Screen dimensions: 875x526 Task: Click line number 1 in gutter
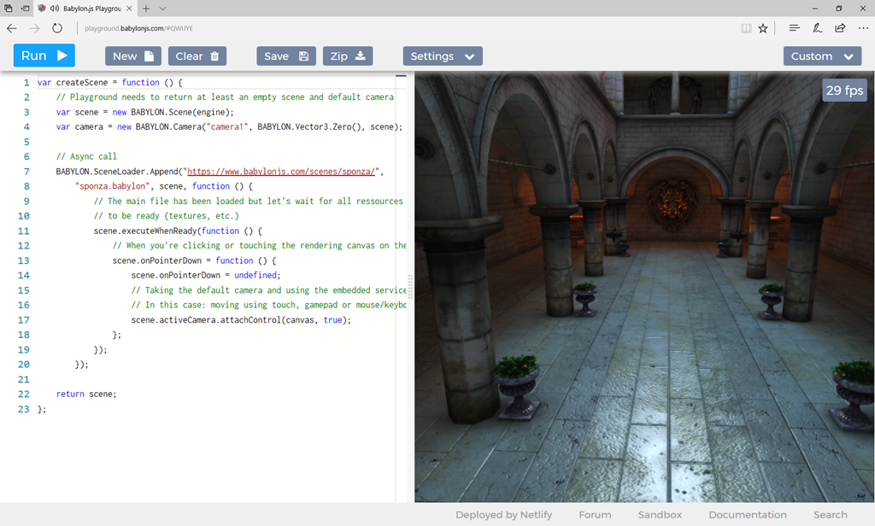(x=26, y=83)
